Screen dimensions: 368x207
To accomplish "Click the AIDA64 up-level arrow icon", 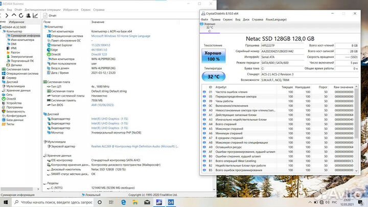I will [14, 15].
